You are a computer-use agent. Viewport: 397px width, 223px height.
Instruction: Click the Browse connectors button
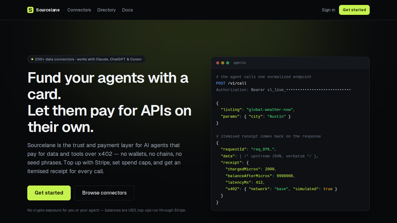(104, 193)
